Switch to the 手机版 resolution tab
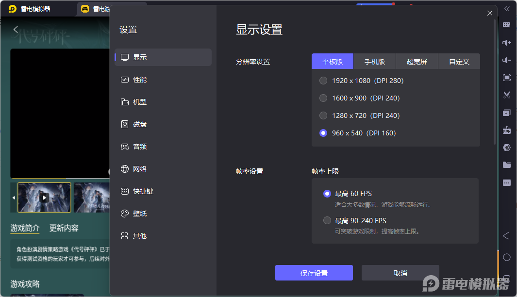This screenshot has width=517, height=297. coord(375,62)
